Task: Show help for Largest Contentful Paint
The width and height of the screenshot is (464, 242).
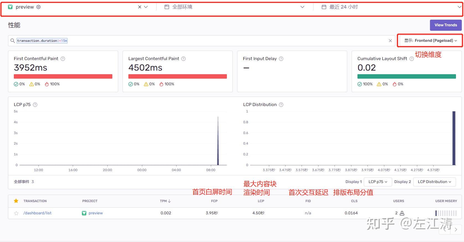Action: pos(183,59)
